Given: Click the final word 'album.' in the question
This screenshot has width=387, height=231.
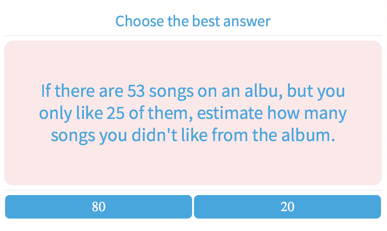Looking at the screenshot, I should [312, 135].
